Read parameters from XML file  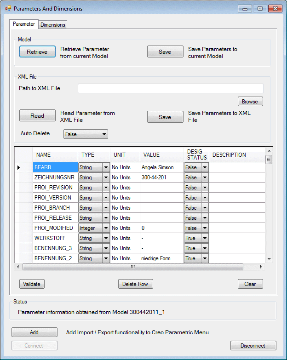[37, 116]
